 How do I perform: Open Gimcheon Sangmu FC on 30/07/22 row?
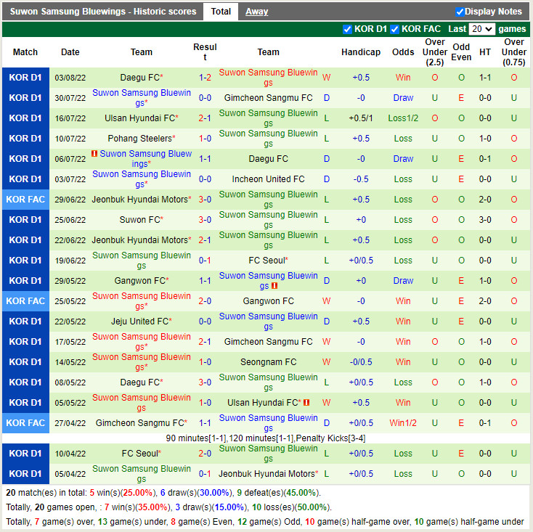268,98
